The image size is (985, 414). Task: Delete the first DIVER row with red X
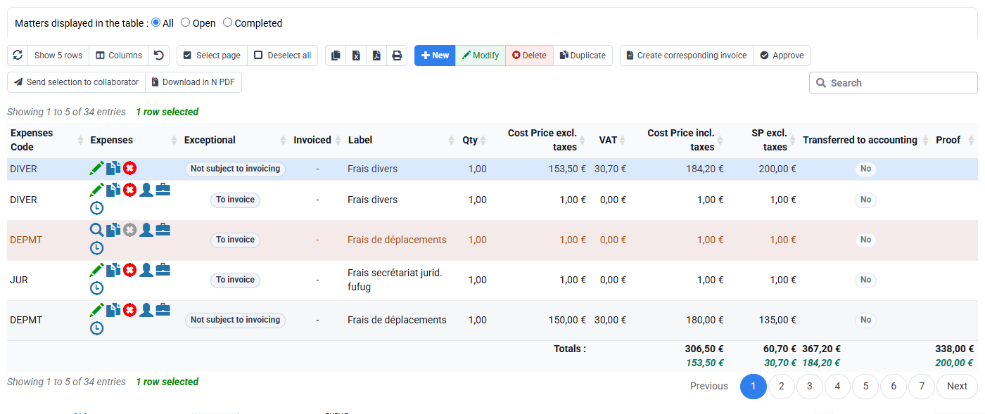(129, 168)
